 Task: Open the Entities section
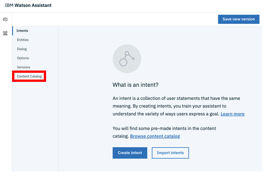coord(23,40)
